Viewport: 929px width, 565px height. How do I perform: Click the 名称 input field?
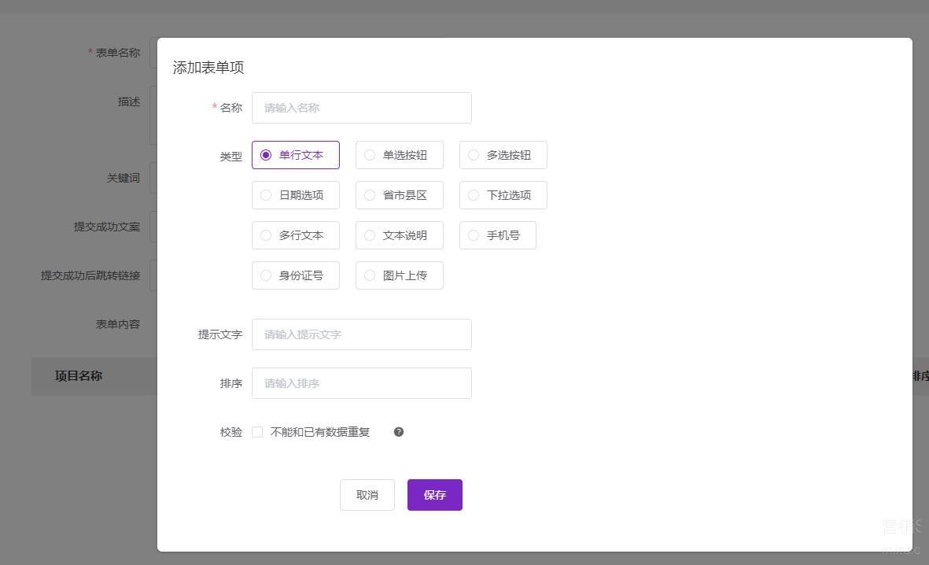click(361, 108)
